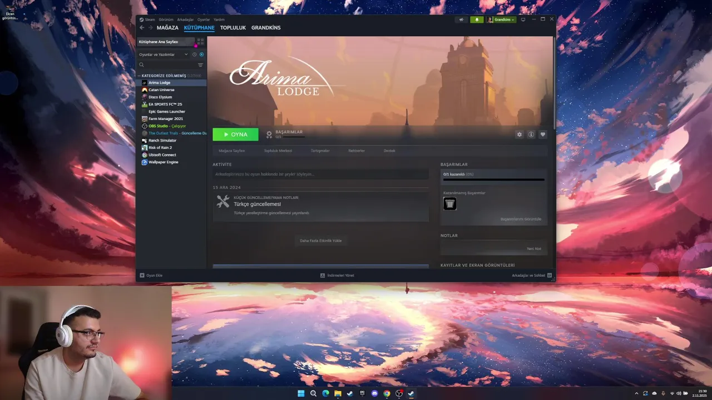This screenshot has height=400, width=712.
Task: Open the Windows Start menu
Action: (301, 393)
